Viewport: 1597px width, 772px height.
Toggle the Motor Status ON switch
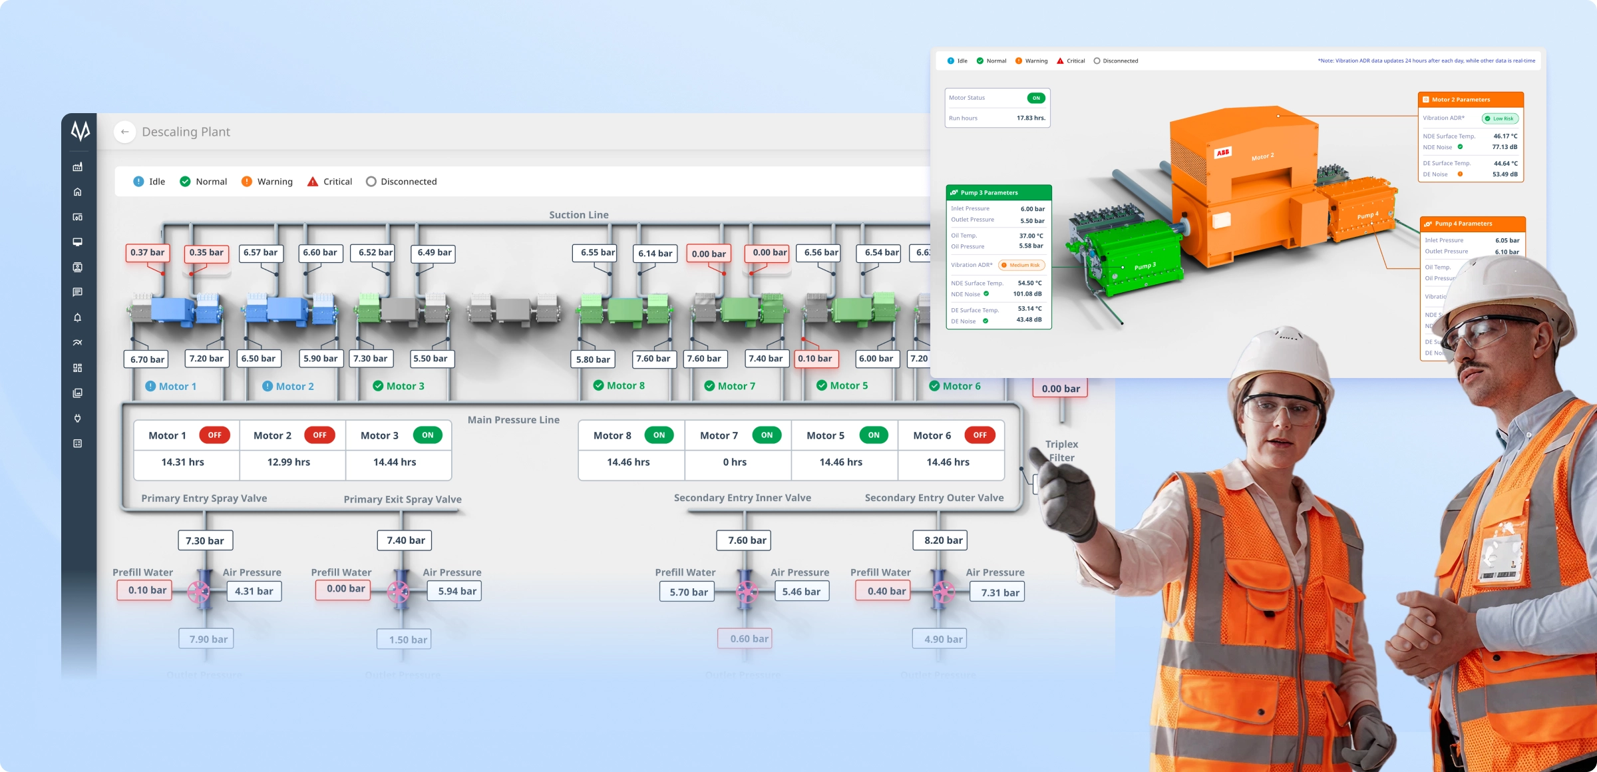[x=1035, y=98]
